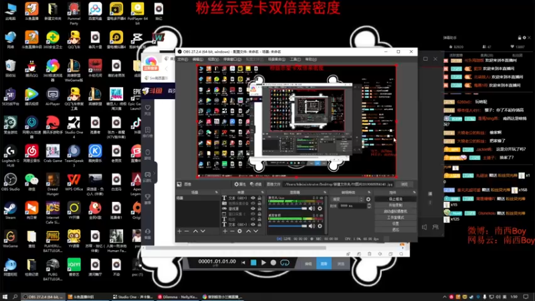This screenshot has height=301, width=535.
Task: Click transition duration stepper arrows
Action: 369,206
